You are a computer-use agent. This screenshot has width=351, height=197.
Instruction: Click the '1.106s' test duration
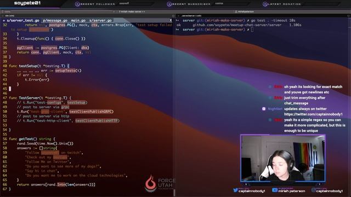[295, 25]
